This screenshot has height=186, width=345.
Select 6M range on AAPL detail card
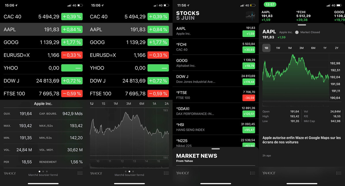click(313, 48)
